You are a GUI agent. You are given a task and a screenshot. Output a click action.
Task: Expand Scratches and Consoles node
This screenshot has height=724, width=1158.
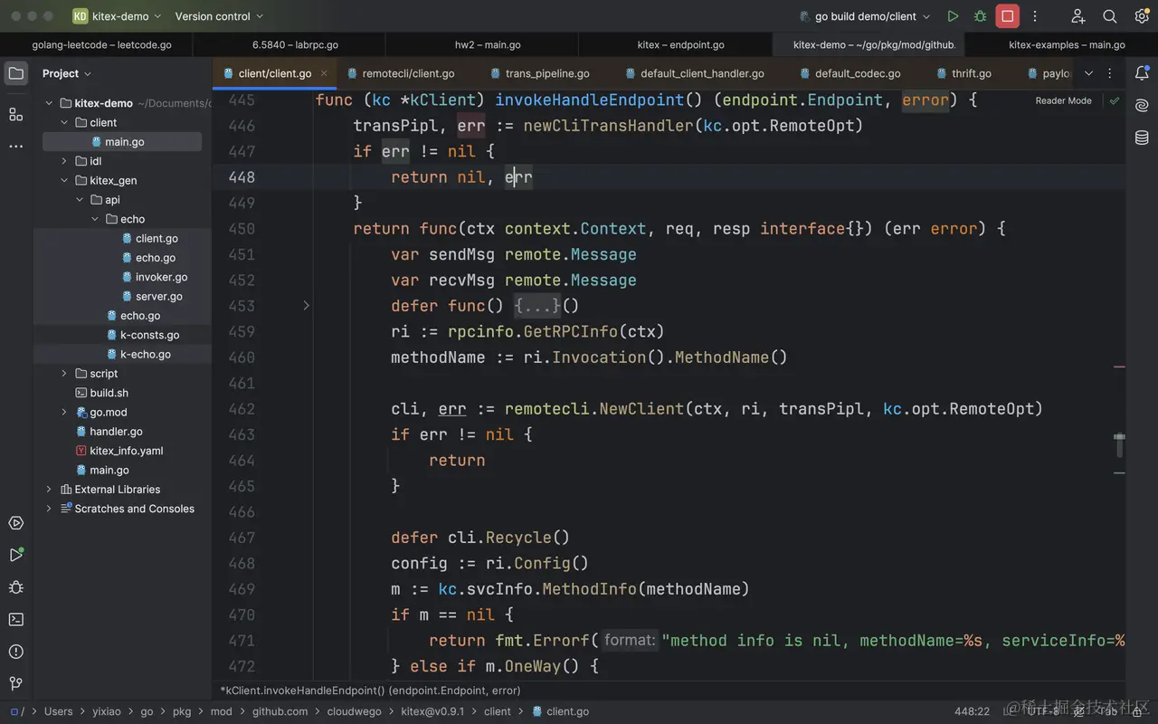pos(49,509)
